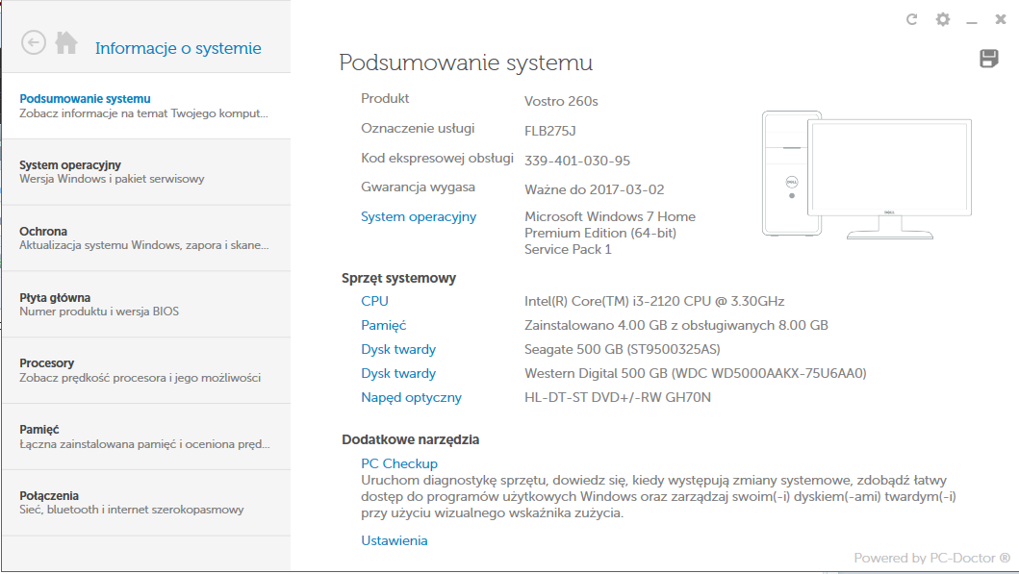Open the Napęd optyczny link
Viewport: 1019px width, 574px height.
[x=412, y=397]
